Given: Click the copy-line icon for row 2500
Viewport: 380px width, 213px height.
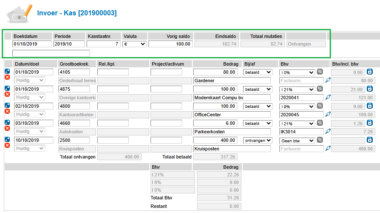Looking at the screenshot, I should pos(7,139).
